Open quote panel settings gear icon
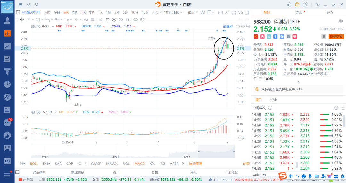 (341, 21)
